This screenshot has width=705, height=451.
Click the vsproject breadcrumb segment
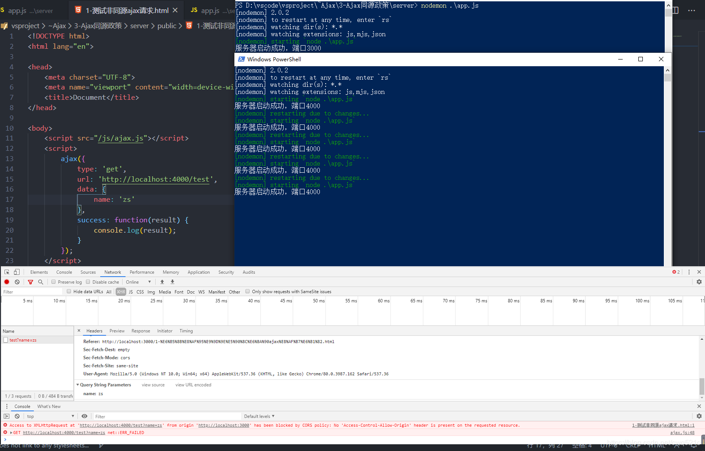click(25, 26)
